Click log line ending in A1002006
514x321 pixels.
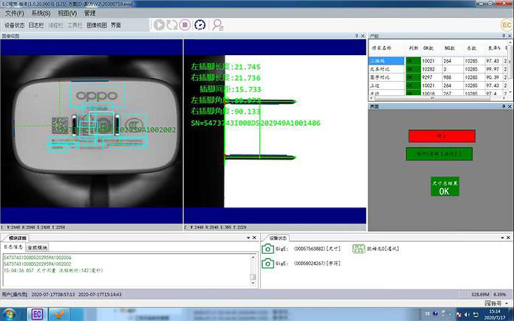pos(37,258)
